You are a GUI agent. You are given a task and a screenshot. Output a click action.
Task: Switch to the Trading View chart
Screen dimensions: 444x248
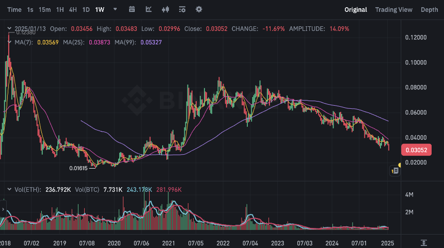[x=393, y=10]
